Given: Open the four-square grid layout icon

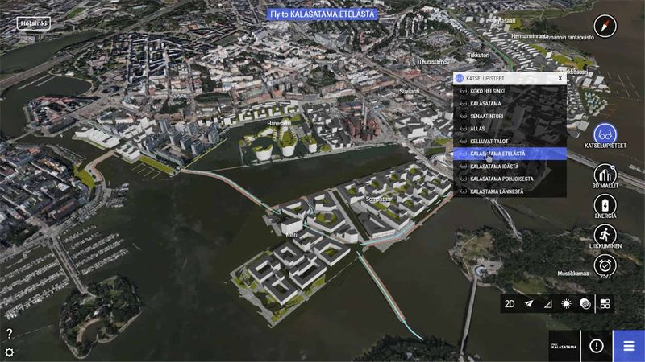Looking at the screenshot, I should [x=605, y=304].
